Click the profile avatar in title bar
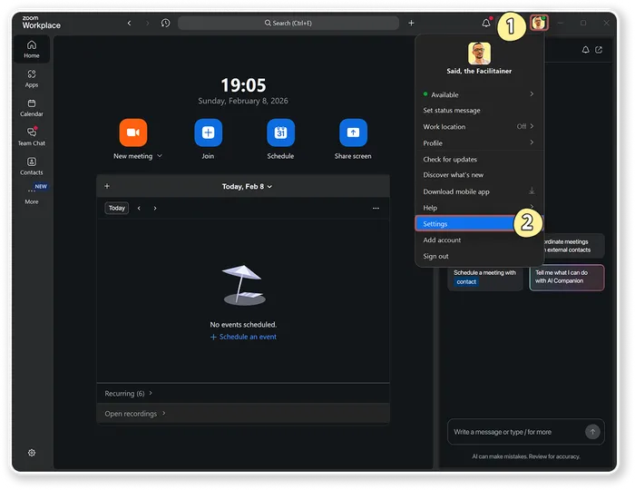The width and height of the screenshot is (635, 490). (539, 23)
